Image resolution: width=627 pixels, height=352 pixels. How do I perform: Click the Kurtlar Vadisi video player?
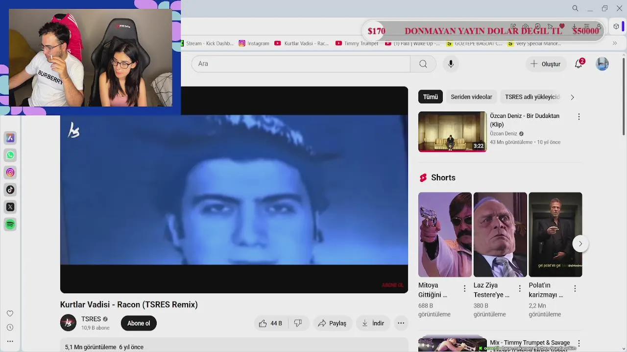(234, 190)
